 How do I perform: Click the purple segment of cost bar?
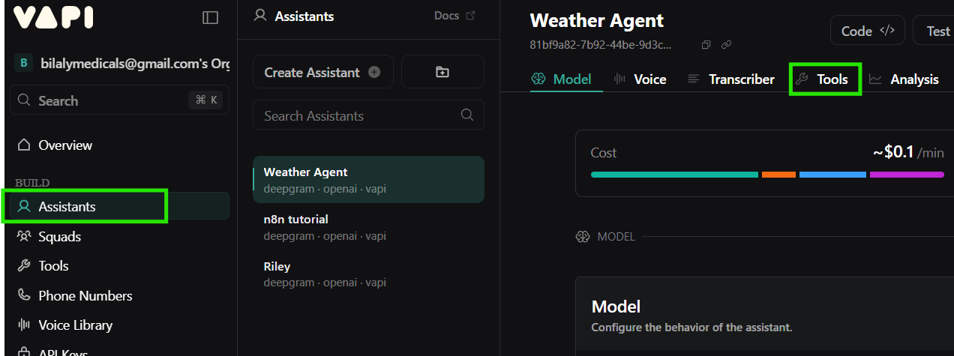tap(907, 175)
